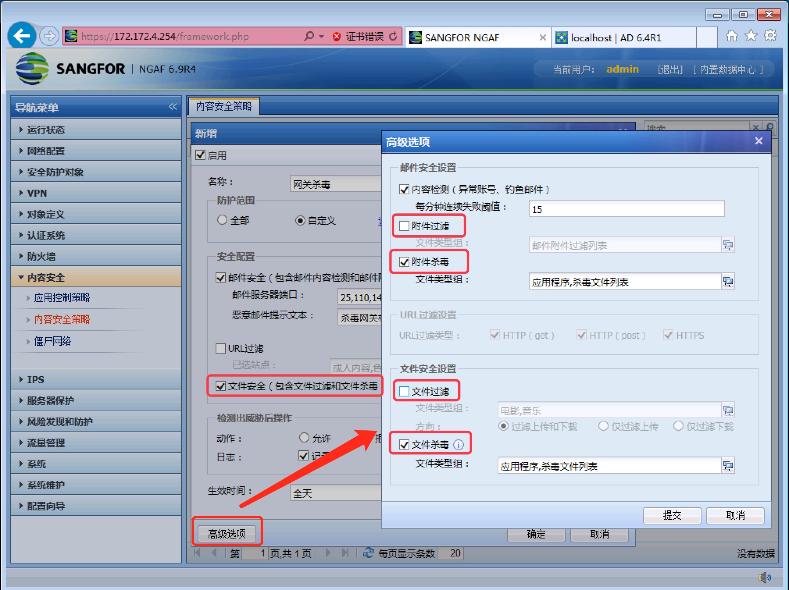Open file type picker for 文件杀毒
Viewport: 789px width, 590px height.
click(x=728, y=466)
